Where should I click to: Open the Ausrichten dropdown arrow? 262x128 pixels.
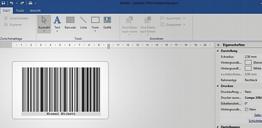coord(184,18)
